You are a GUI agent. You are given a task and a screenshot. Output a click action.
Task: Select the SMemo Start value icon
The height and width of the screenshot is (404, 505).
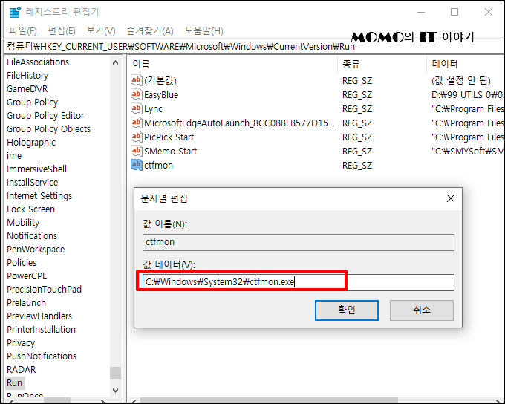tap(136, 151)
